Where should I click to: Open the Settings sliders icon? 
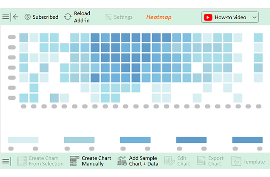pos(108,17)
